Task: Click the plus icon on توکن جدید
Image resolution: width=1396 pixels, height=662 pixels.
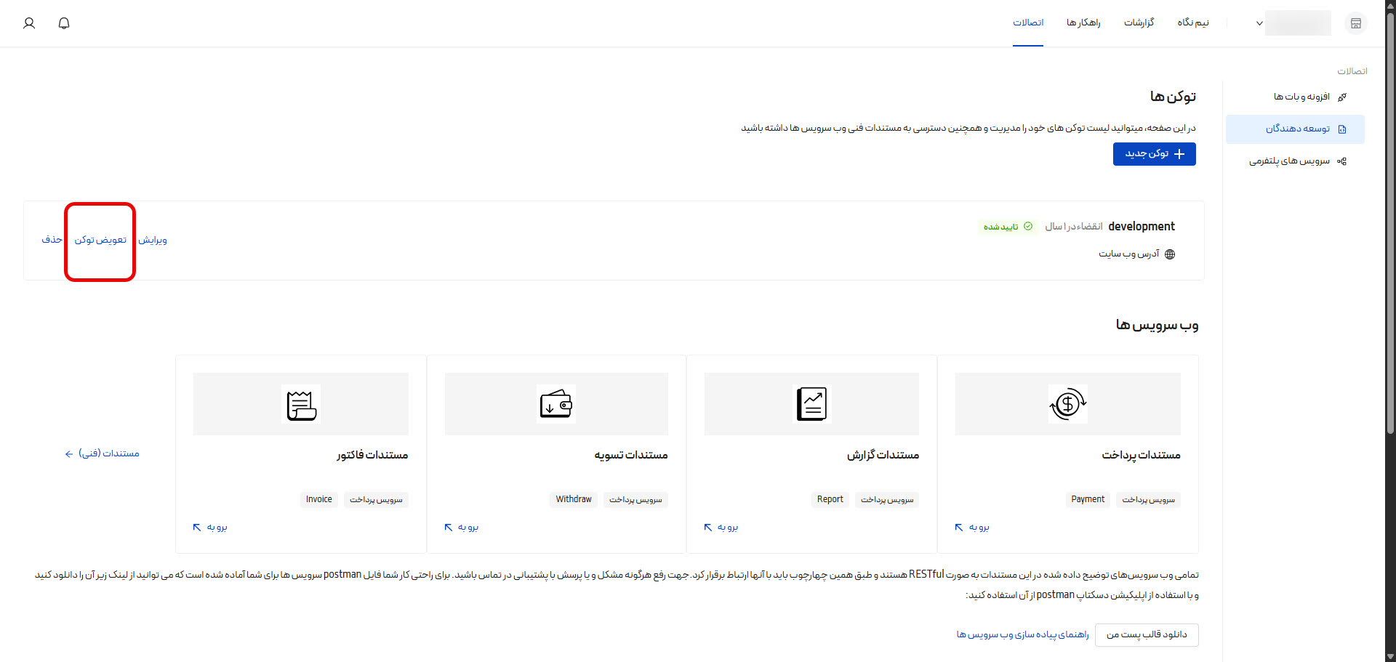Action: (x=1179, y=154)
